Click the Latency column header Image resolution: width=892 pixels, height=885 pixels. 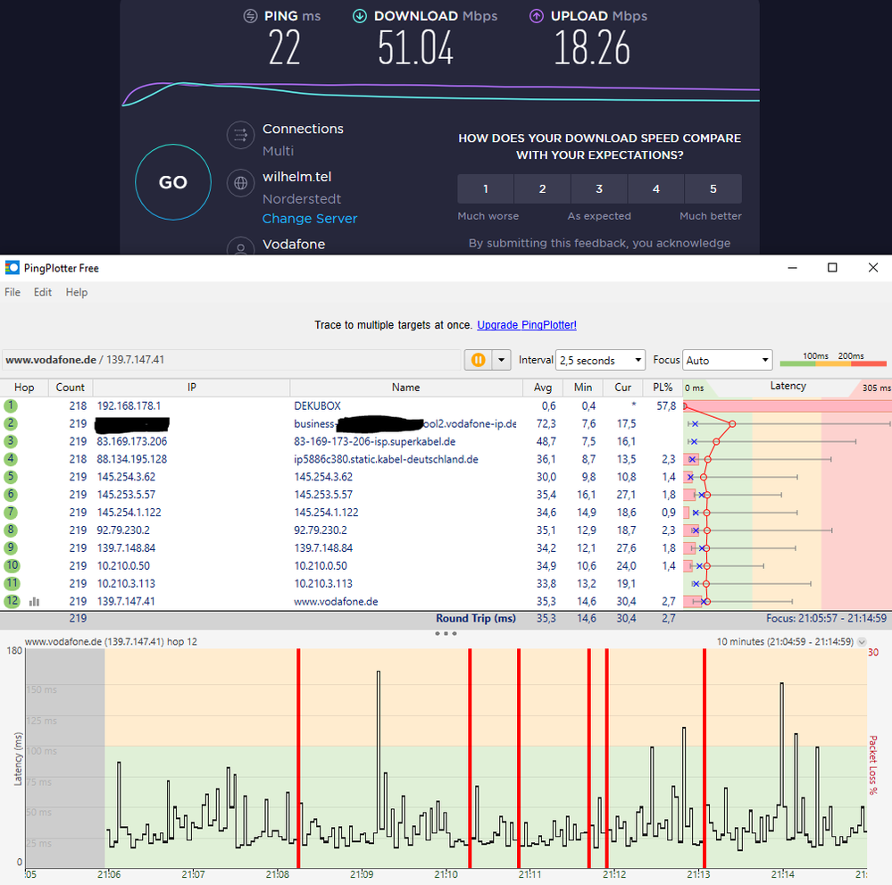[788, 387]
